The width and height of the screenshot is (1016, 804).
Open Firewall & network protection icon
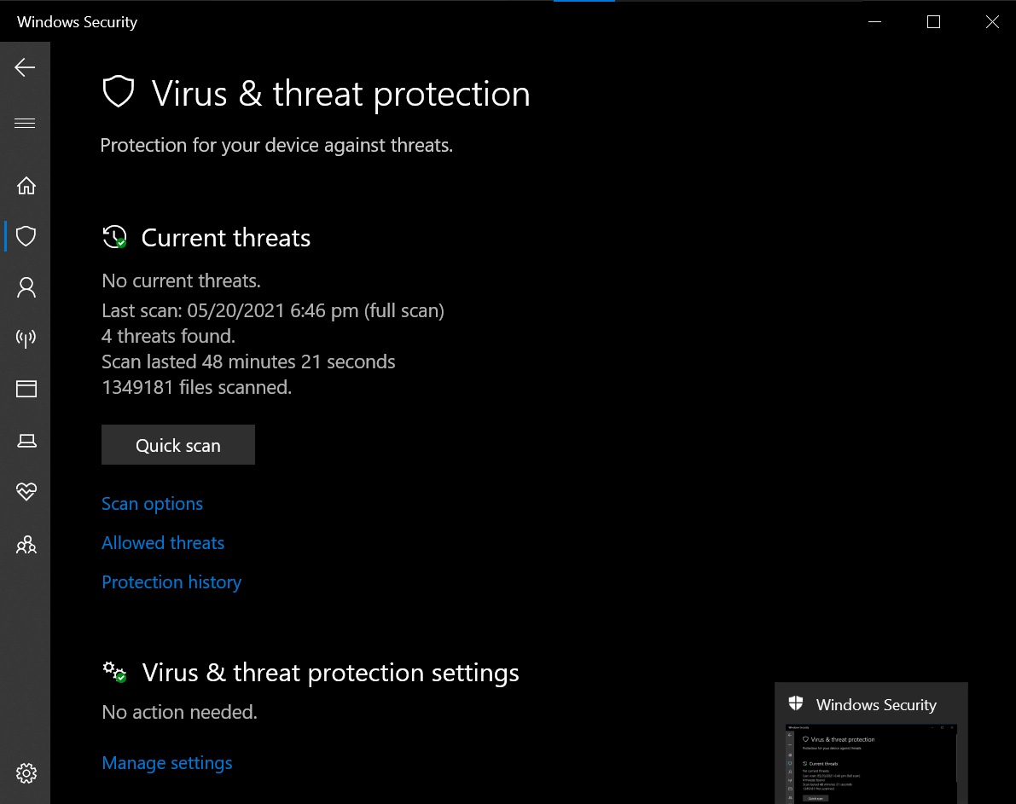point(26,338)
